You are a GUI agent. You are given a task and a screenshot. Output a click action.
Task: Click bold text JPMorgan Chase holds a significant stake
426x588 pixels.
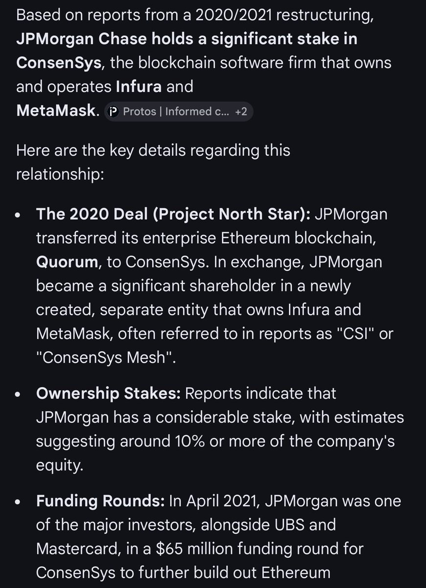tap(186, 38)
